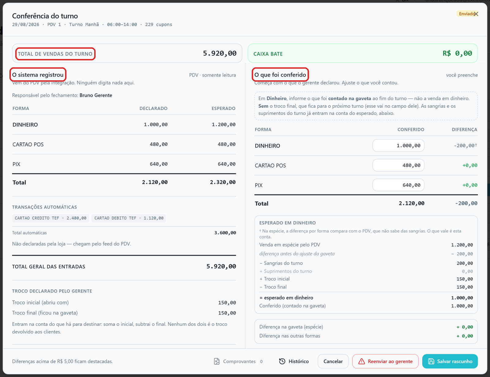Click the Suprimentos do turno line

(366, 271)
